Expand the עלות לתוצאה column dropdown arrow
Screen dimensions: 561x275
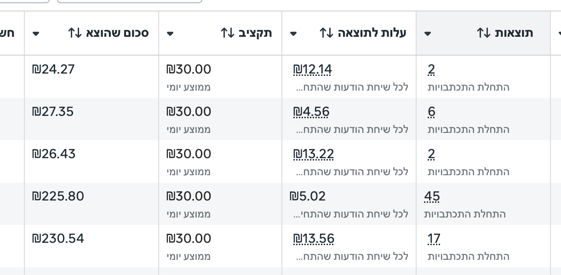coord(293,34)
